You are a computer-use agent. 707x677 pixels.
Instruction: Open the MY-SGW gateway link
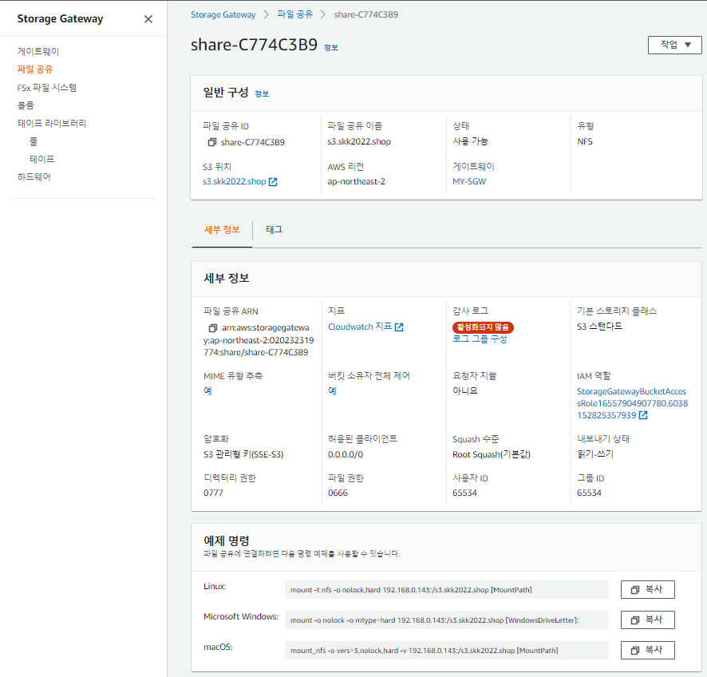[469, 182]
